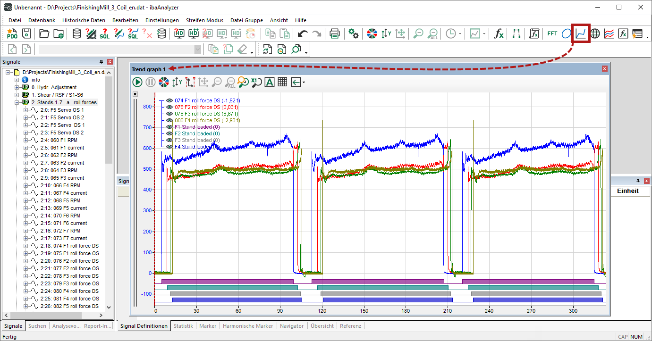Click the FFT analysis toolbar icon
Screen dimensions: 652x341
(x=552, y=33)
